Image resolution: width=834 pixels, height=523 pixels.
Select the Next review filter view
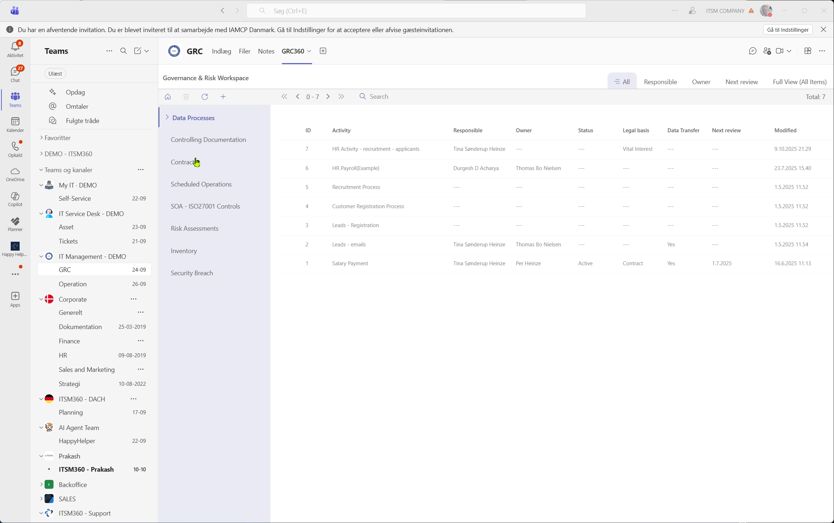(742, 82)
